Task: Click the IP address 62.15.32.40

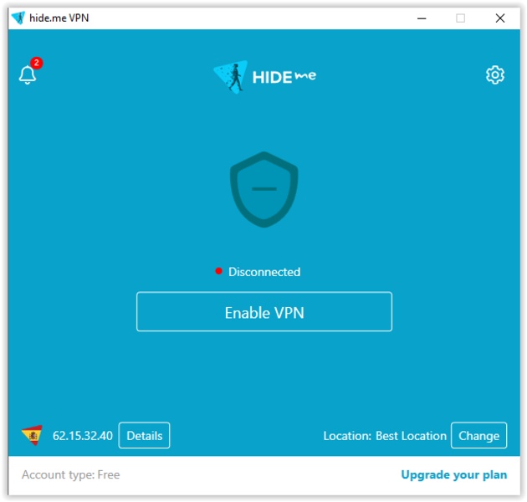Action: (83, 436)
